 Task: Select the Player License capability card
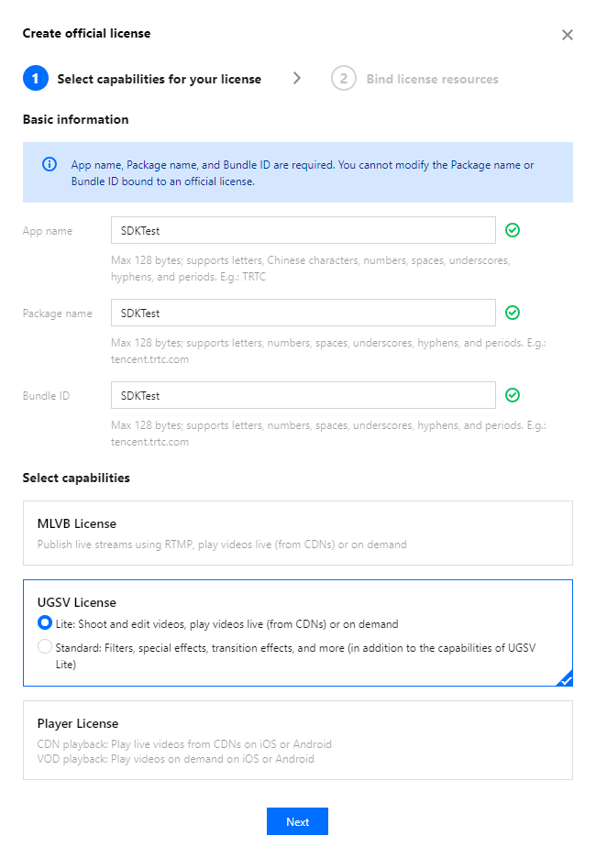[298, 740]
